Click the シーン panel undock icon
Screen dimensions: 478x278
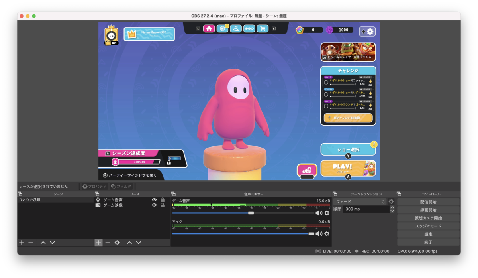[x=20, y=194]
